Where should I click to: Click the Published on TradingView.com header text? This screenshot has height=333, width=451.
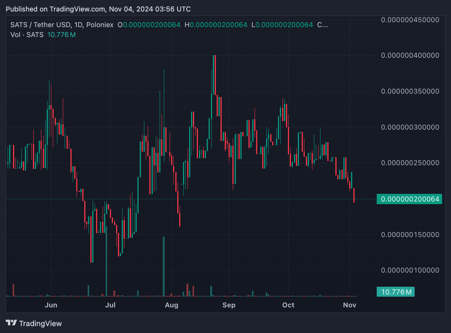click(98, 9)
